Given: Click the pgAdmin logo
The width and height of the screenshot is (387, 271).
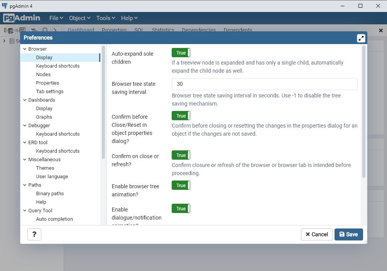Looking at the screenshot, I should [x=22, y=18].
